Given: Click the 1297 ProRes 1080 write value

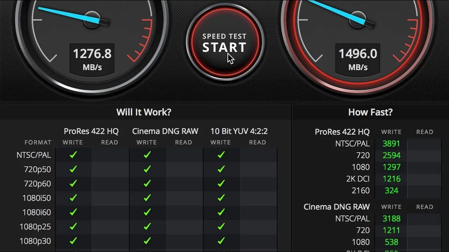Looking at the screenshot, I should (x=391, y=167).
